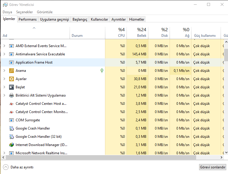Viewport: 228px width, 174px height.
Task: Click the Google Crash Handler (32 bit) icon
Action: tap(11, 137)
